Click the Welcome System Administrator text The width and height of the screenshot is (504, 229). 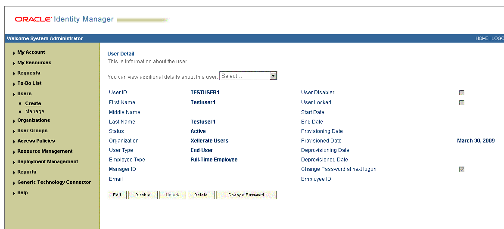click(45, 38)
